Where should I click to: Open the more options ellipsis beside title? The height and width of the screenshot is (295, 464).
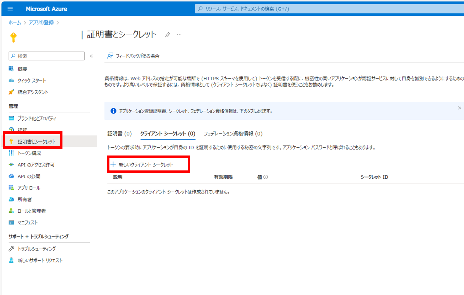179,35
